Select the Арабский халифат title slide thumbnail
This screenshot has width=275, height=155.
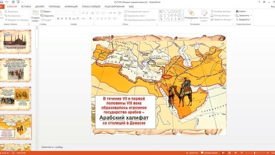(x=15, y=42)
